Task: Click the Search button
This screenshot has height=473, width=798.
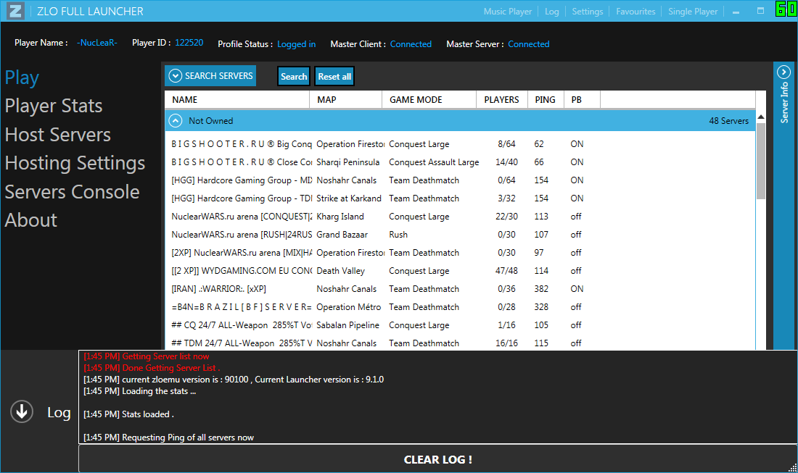Action: click(294, 76)
